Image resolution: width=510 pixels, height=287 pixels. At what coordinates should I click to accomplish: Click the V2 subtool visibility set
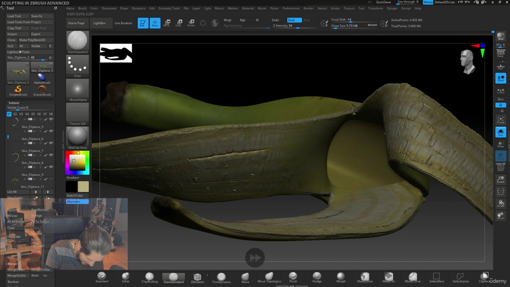pos(15,114)
